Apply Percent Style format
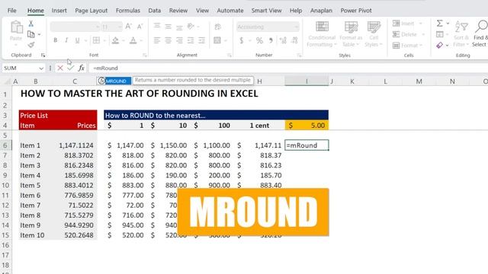Screen dimensions: 488x274 point(259,40)
